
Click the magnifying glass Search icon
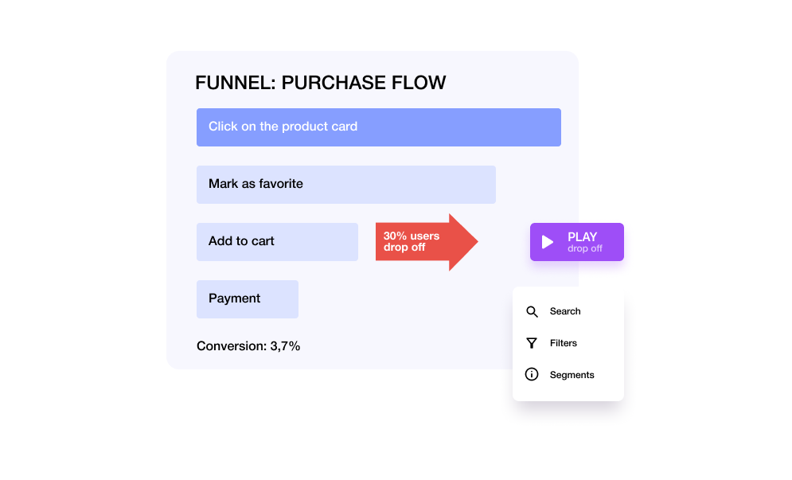click(x=533, y=311)
